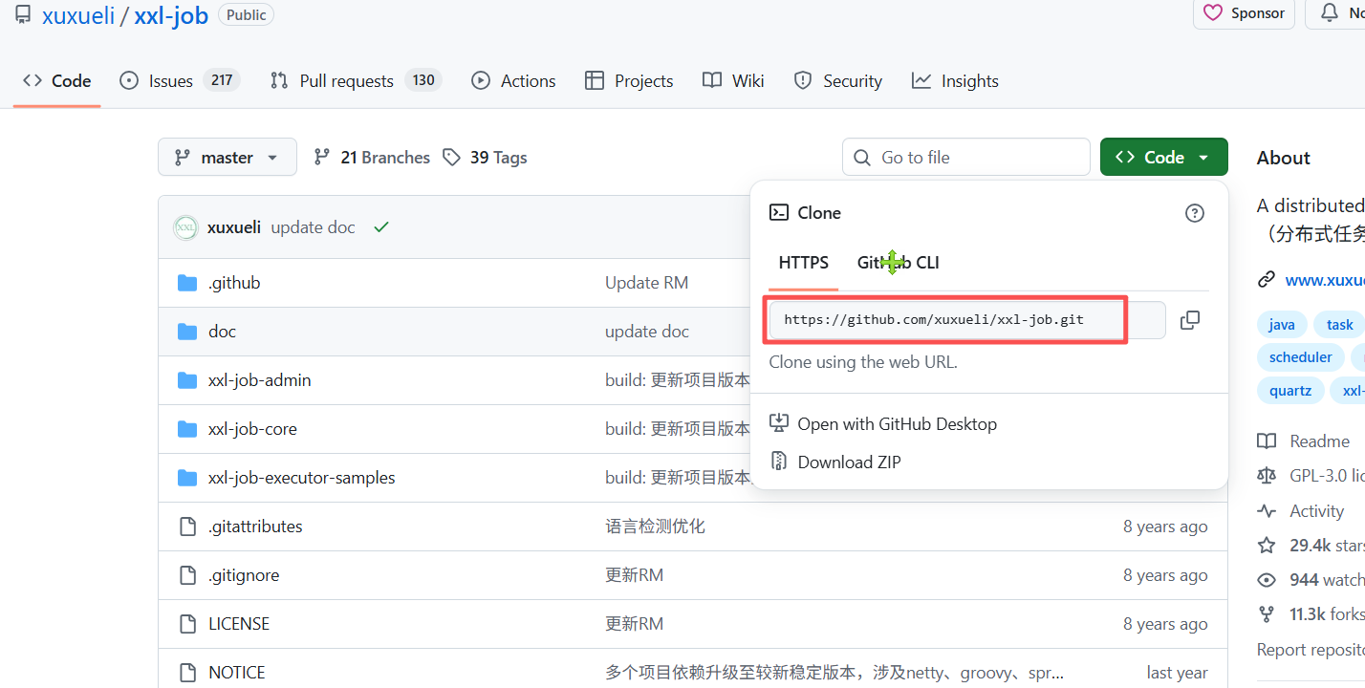
Task: View the 39 Tags link
Action: click(x=486, y=158)
